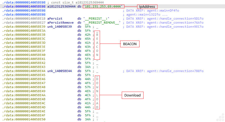
Task: Click the unk_14005BE44 label
Action: [x=60, y=71]
